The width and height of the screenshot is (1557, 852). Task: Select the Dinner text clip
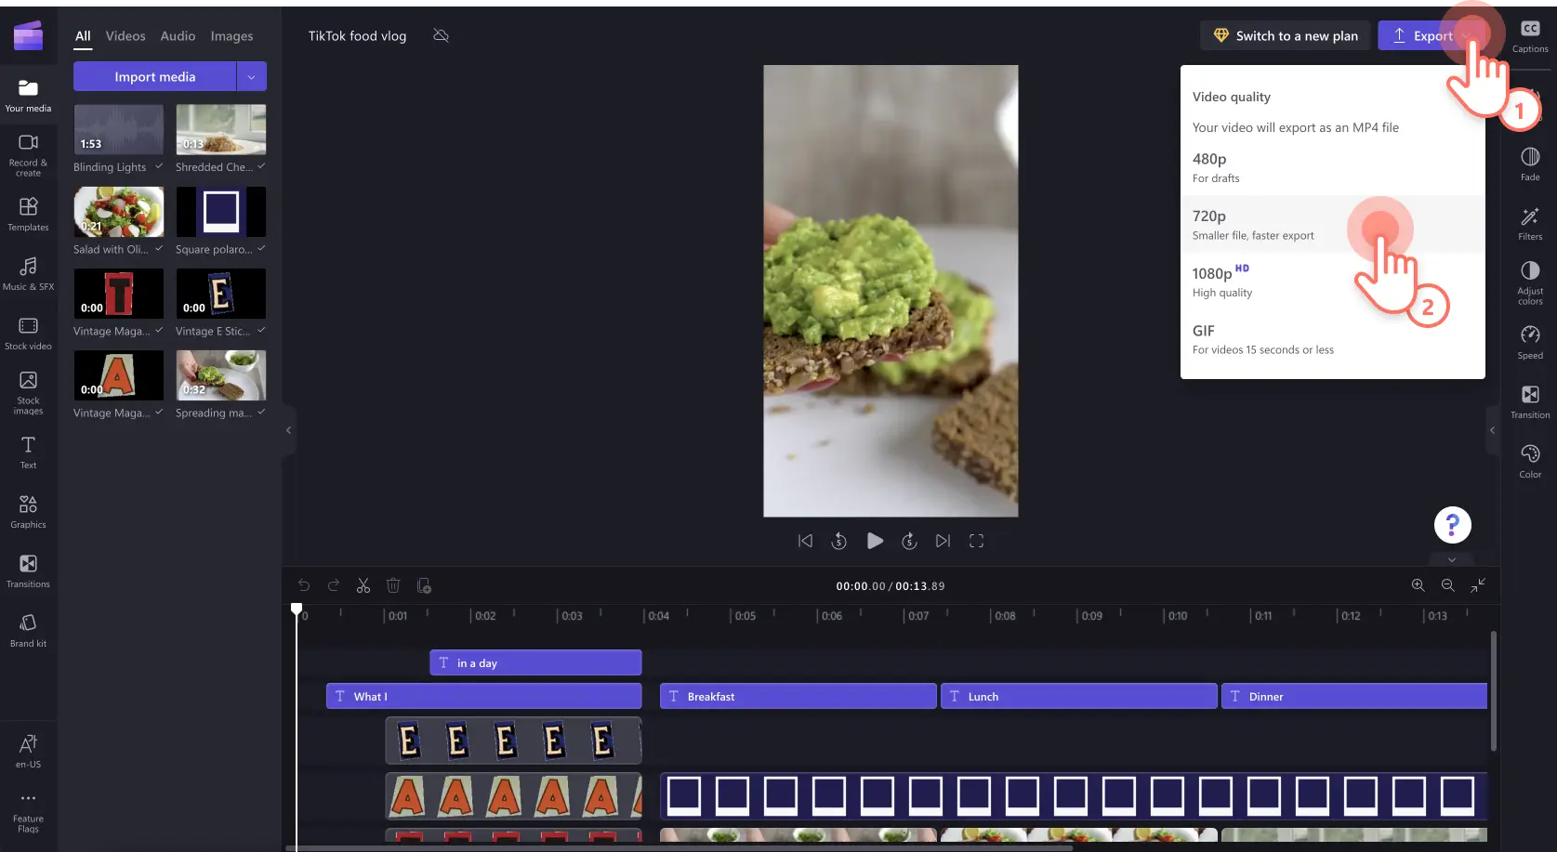point(1354,696)
